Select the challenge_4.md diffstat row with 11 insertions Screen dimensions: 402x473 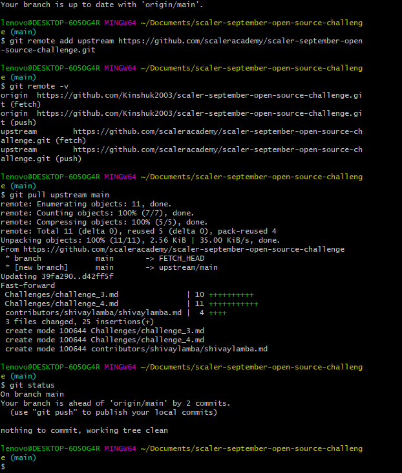click(131, 303)
